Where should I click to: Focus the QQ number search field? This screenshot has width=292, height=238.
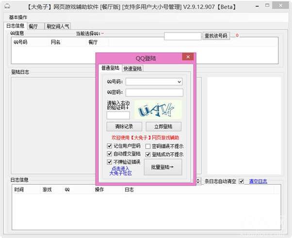click(183, 36)
